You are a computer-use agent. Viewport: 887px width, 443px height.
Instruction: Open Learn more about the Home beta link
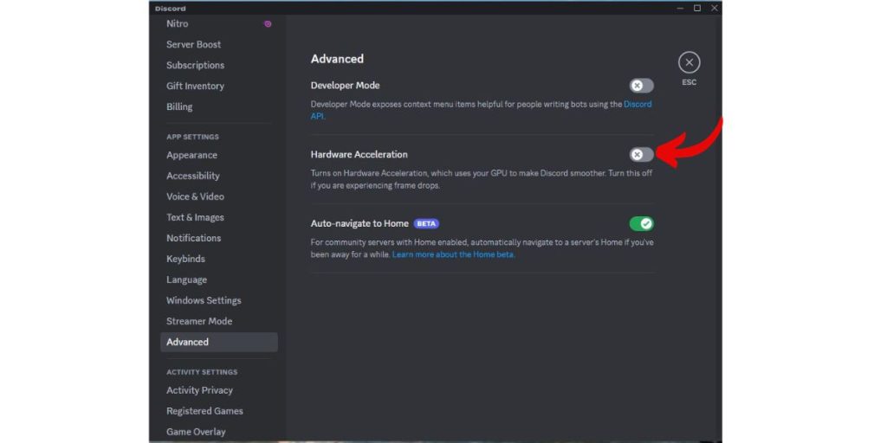point(454,255)
